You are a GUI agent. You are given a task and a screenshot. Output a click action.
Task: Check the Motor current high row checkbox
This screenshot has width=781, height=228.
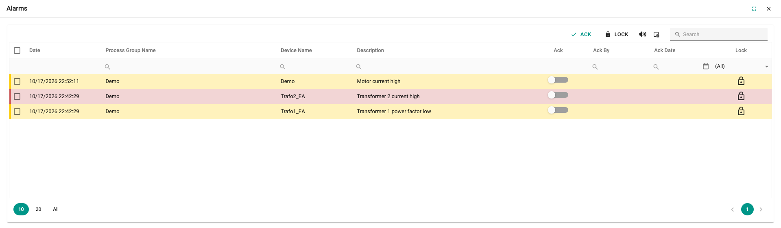[x=17, y=81]
